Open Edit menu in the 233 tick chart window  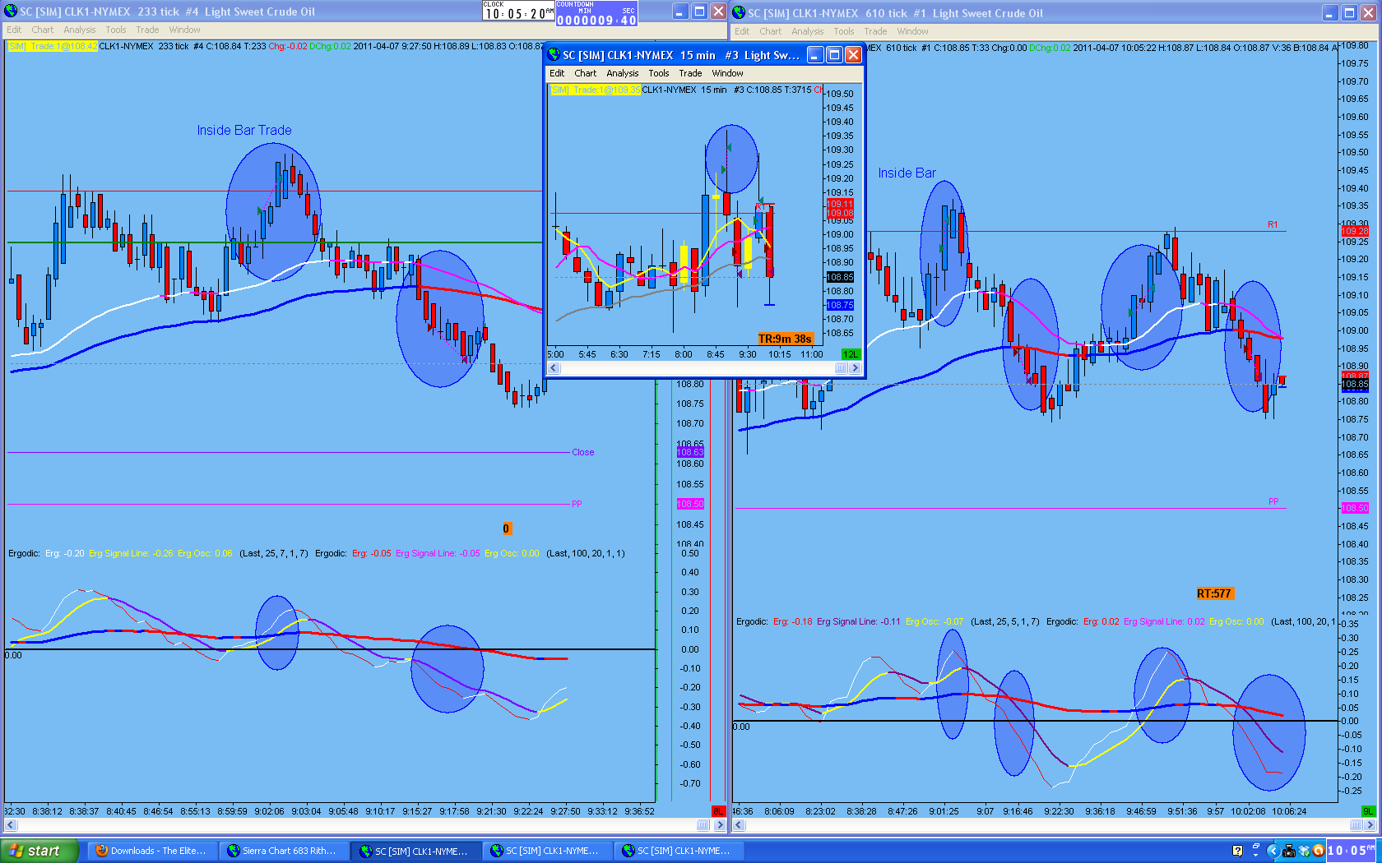[15, 30]
